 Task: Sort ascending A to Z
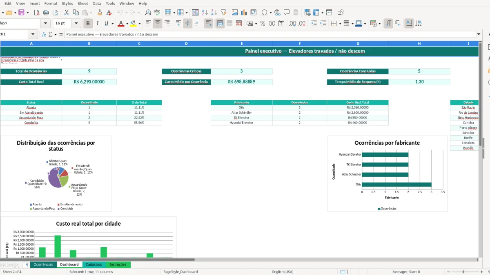[205, 13]
